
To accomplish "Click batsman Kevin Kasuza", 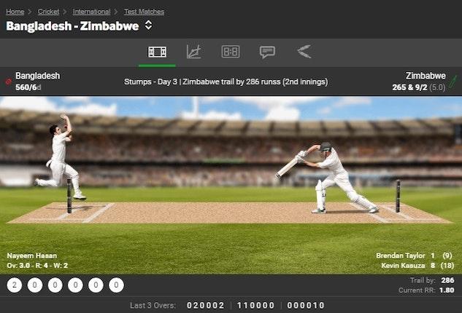I will pyautogui.click(x=403, y=266).
